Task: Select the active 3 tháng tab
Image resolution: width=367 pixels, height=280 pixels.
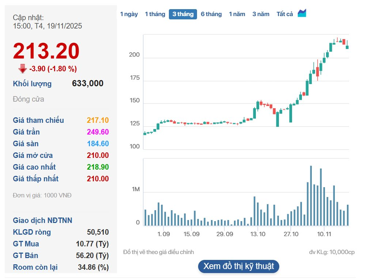Action: point(183,14)
